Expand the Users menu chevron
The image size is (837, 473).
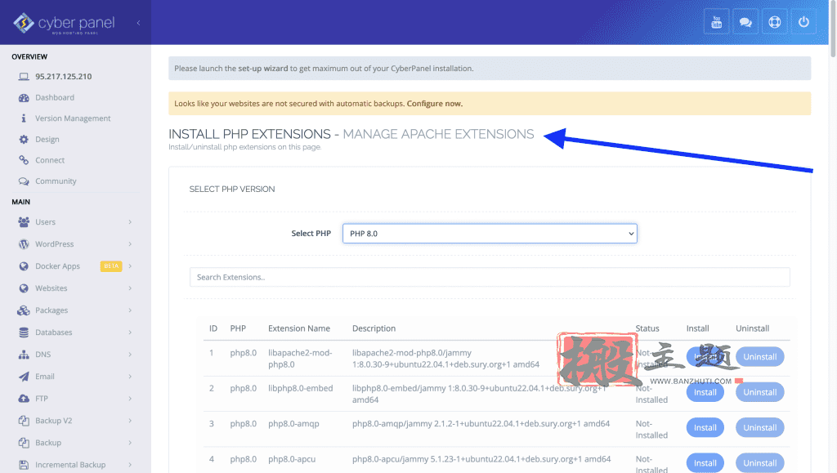point(130,222)
